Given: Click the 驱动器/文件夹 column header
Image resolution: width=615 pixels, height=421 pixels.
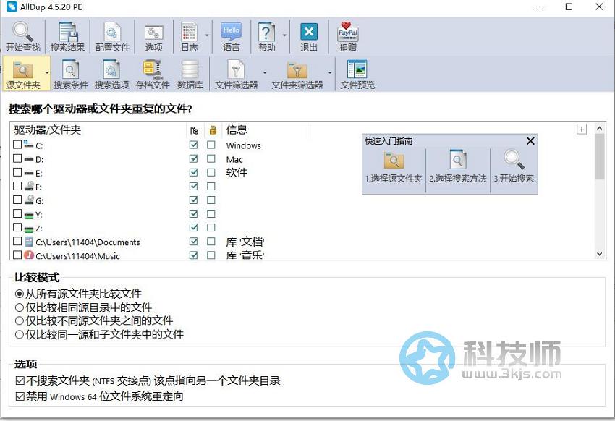Looking at the screenshot, I should (98, 129).
